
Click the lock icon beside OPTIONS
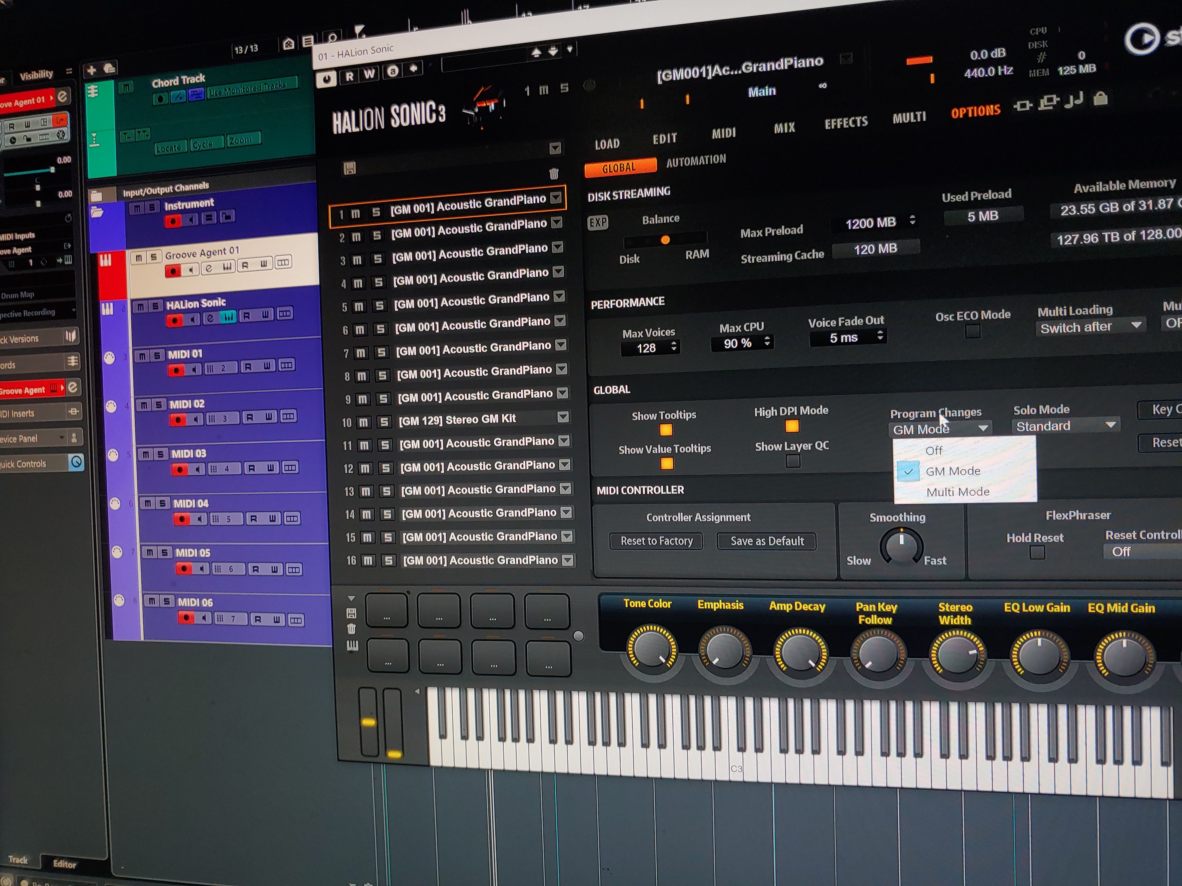(1100, 99)
